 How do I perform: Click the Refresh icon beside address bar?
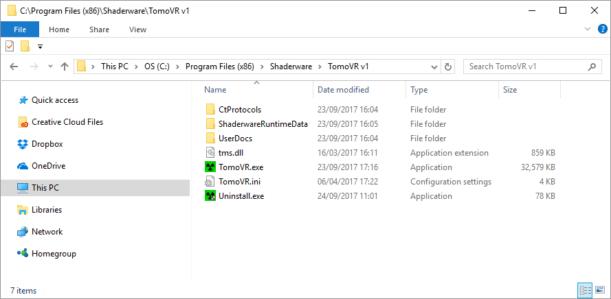[x=447, y=67]
